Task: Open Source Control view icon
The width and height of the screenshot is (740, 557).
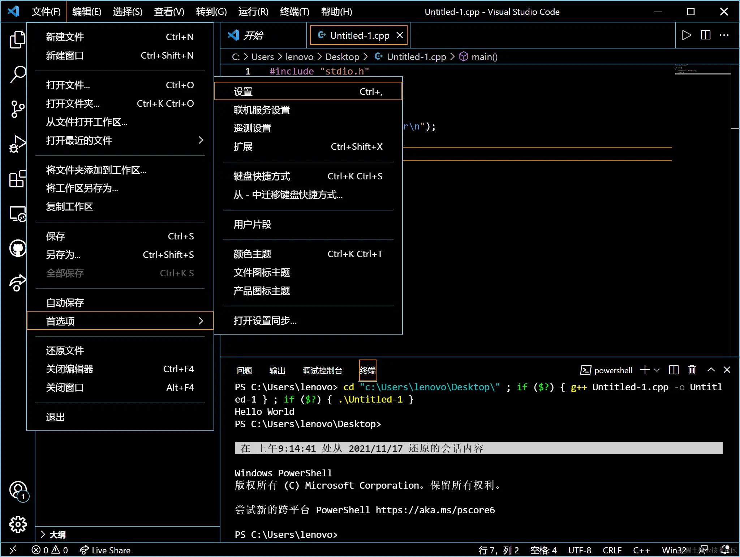Action: (17, 109)
